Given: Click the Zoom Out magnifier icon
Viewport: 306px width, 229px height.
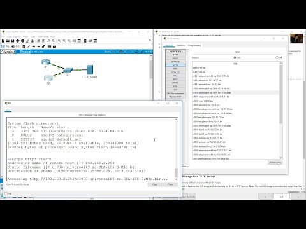Looking at the screenshot, I should click(x=69, y=41).
